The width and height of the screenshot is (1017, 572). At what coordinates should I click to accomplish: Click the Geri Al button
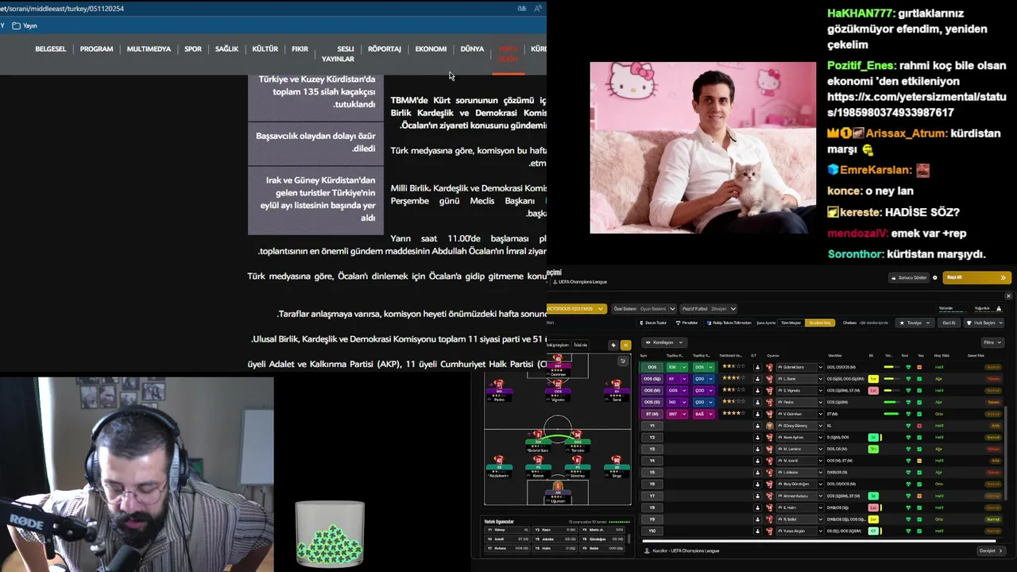click(949, 323)
